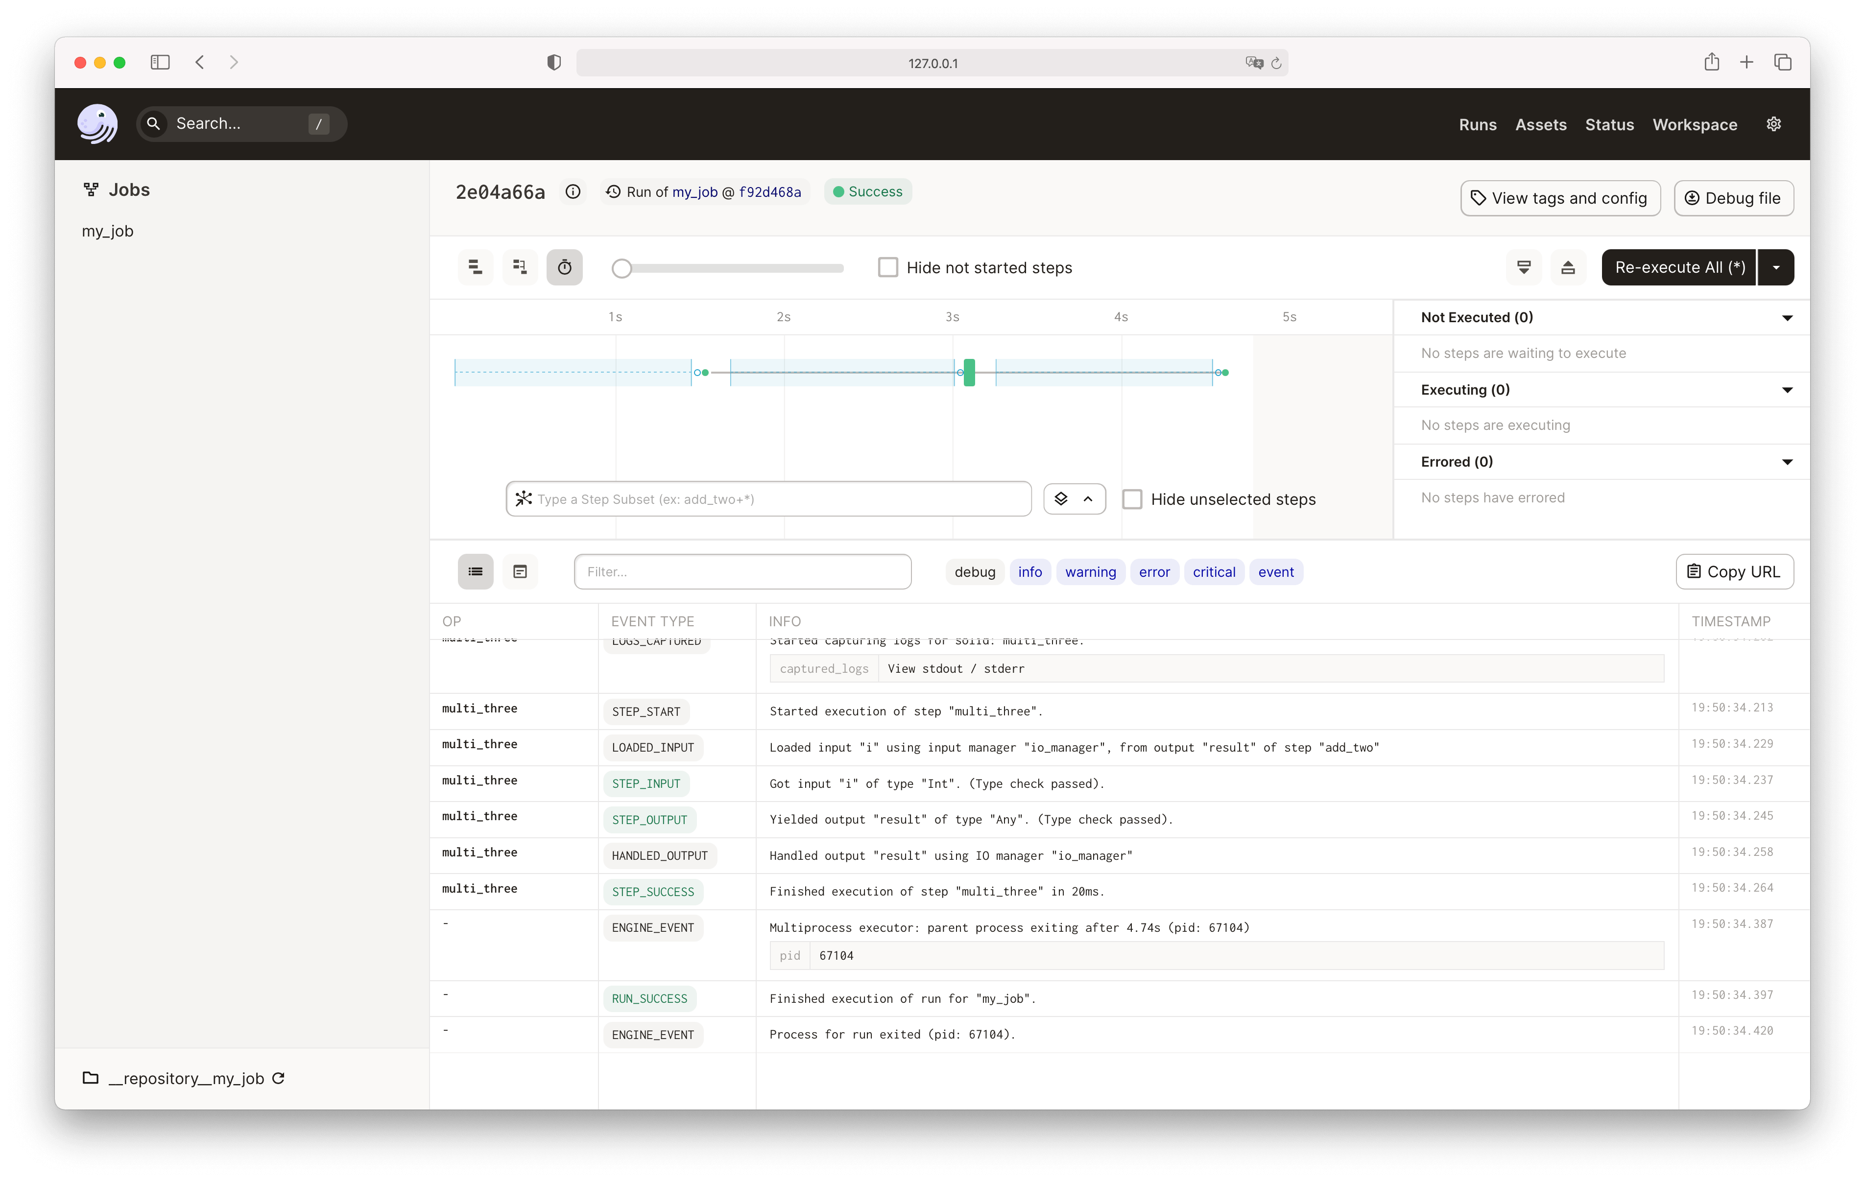
Task: Check Hide unselected steps box
Action: tap(1131, 499)
